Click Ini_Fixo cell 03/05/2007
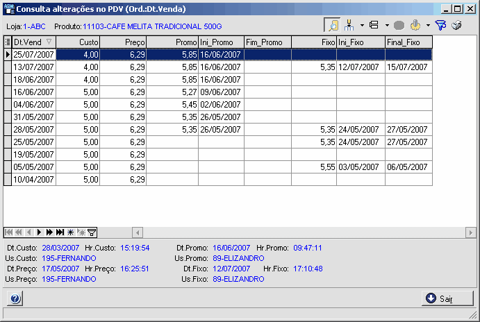Screen dimensions: 480x322 point(361,167)
